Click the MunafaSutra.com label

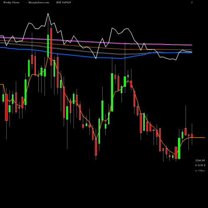(x=39, y=2)
